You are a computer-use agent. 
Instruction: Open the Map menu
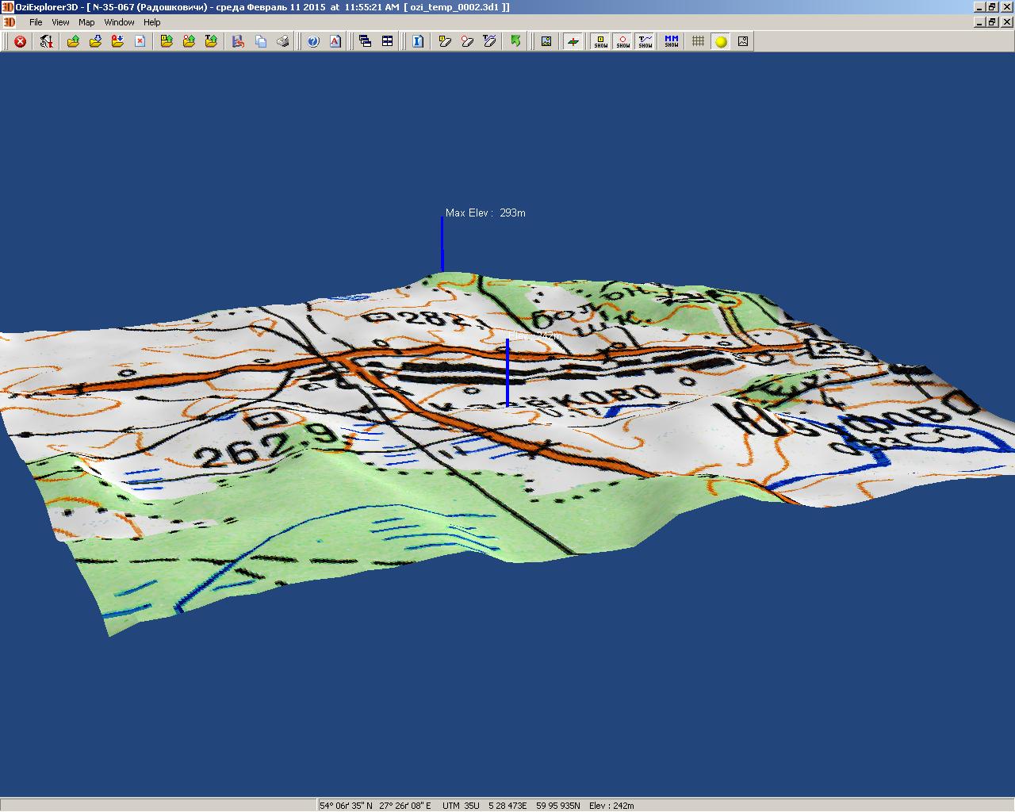click(x=86, y=22)
